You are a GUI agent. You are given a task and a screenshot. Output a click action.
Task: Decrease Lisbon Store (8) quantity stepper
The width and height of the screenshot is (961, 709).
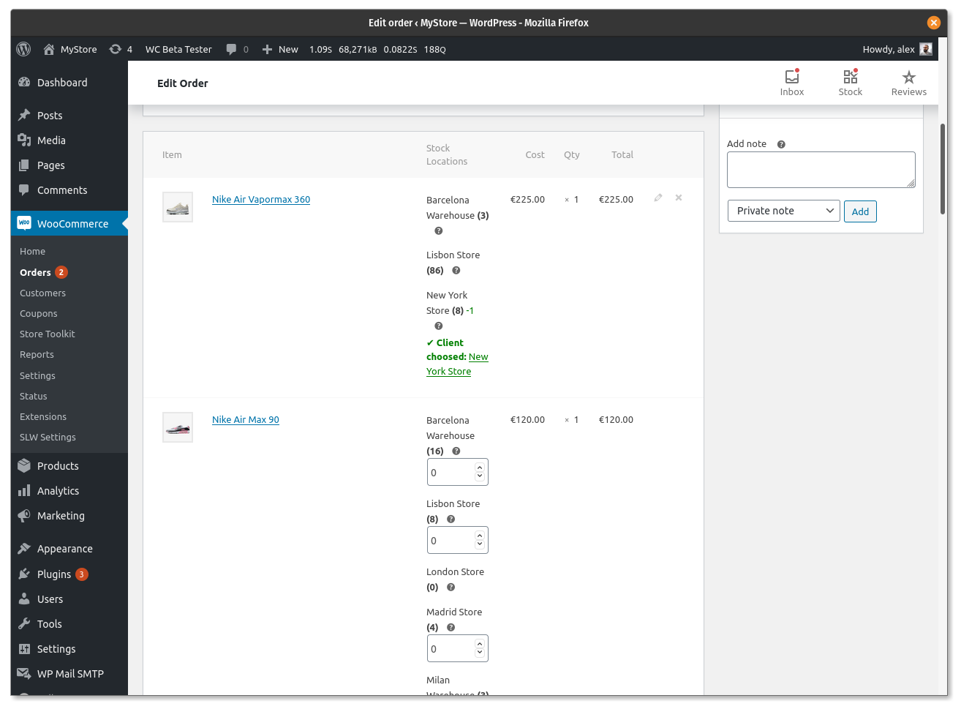[480, 544]
